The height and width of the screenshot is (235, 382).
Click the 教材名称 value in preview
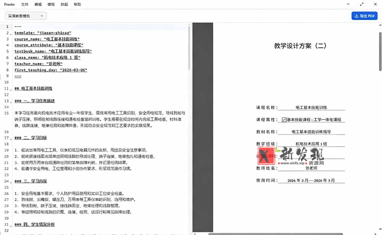[x=311, y=132]
